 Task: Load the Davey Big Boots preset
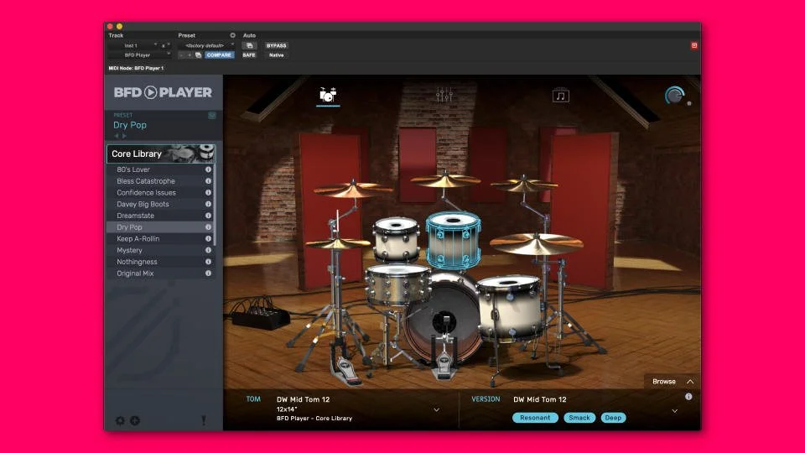tap(159, 204)
